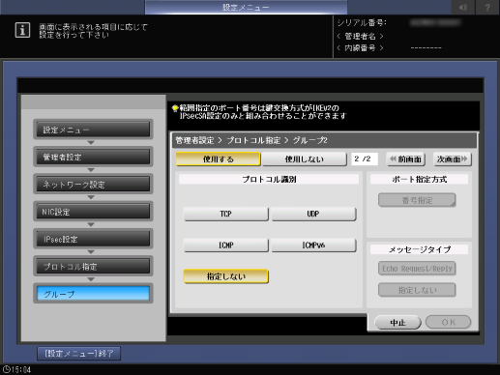Click the 管理者名 label
Screen dimensions: 500x375
[x=360, y=36]
